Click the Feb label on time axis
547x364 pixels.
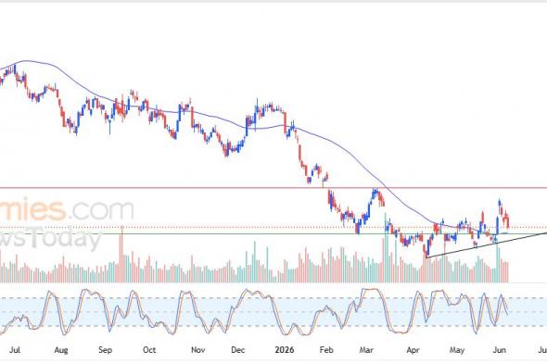326,350
